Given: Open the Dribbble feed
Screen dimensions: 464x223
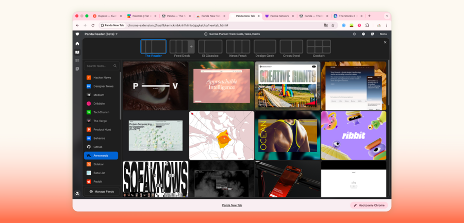Looking at the screenshot, I should point(101,104).
